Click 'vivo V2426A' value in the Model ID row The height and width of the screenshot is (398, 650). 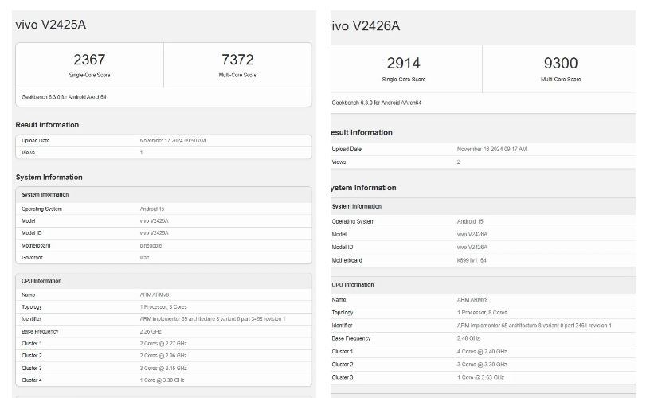click(x=472, y=248)
